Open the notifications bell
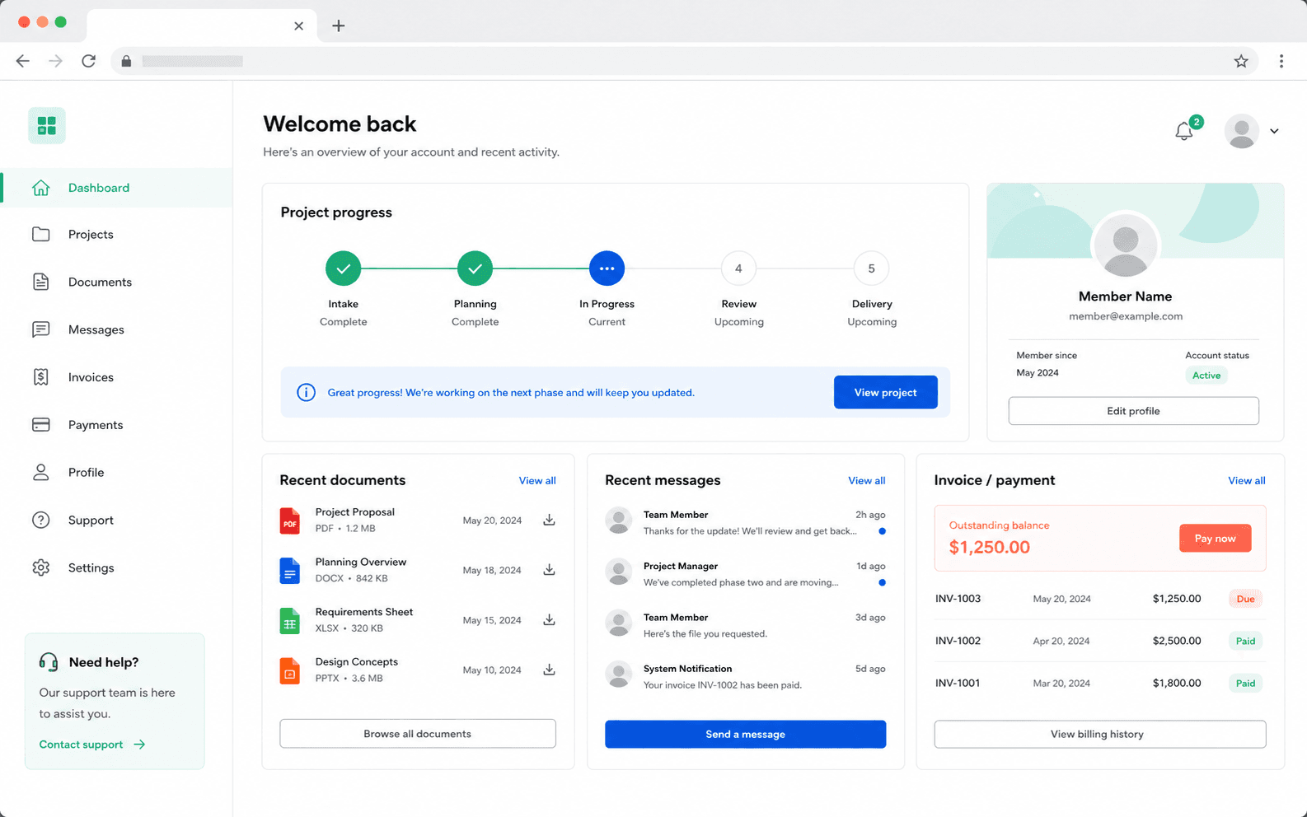Viewport: 1307px width, 817px height. (x=1184, y=131)
